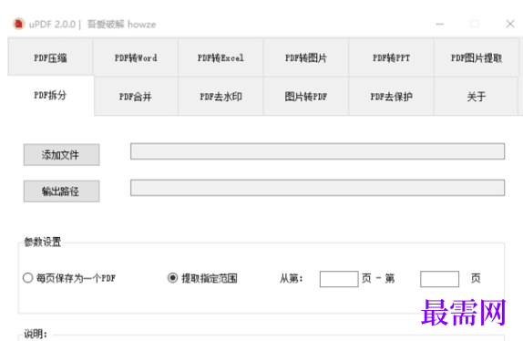
Task: Open the PDF转图片 tab
Action: 306,57
